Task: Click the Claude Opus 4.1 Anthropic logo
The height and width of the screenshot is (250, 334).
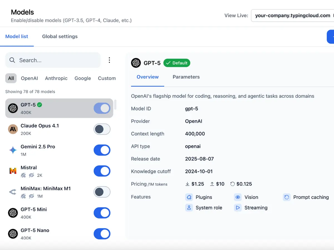Action: [13, 129]
